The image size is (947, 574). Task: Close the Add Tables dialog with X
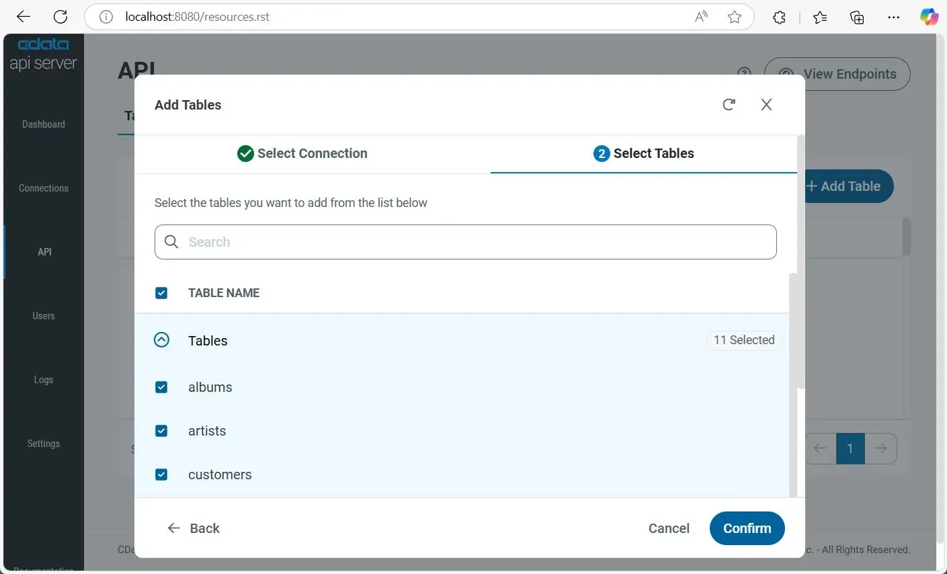tap(766, 105)
